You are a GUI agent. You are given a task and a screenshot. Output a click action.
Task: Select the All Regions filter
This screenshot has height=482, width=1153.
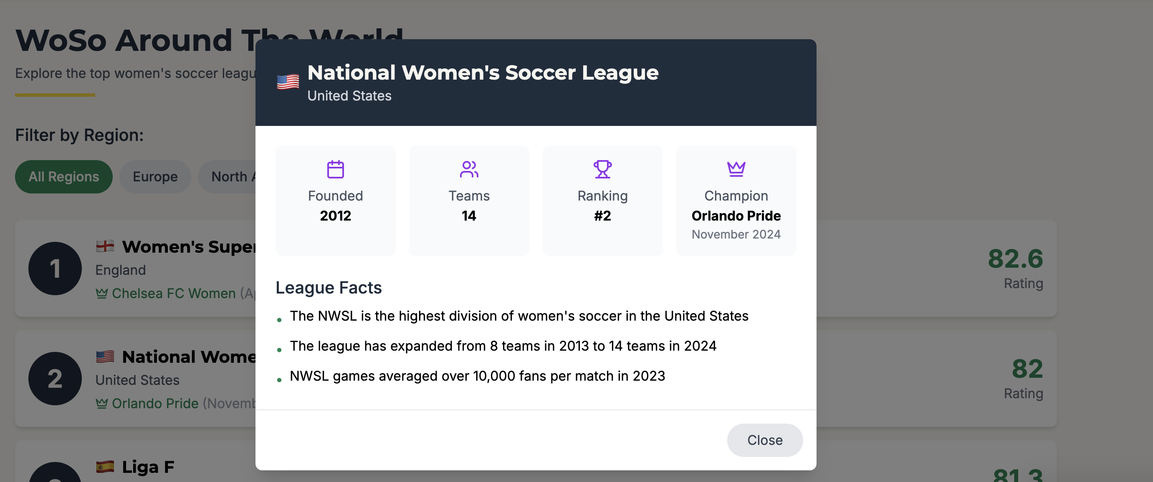coord(63,177)
